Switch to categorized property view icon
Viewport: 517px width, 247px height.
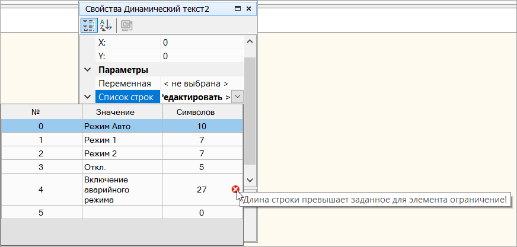pos(88,25)
